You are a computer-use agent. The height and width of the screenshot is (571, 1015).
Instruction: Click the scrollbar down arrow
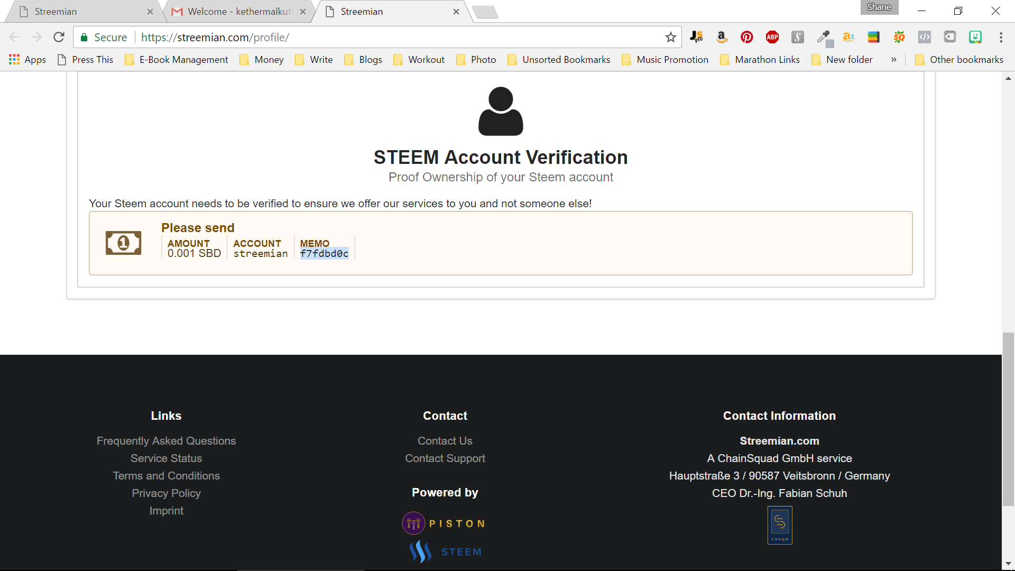[1008, 564]
